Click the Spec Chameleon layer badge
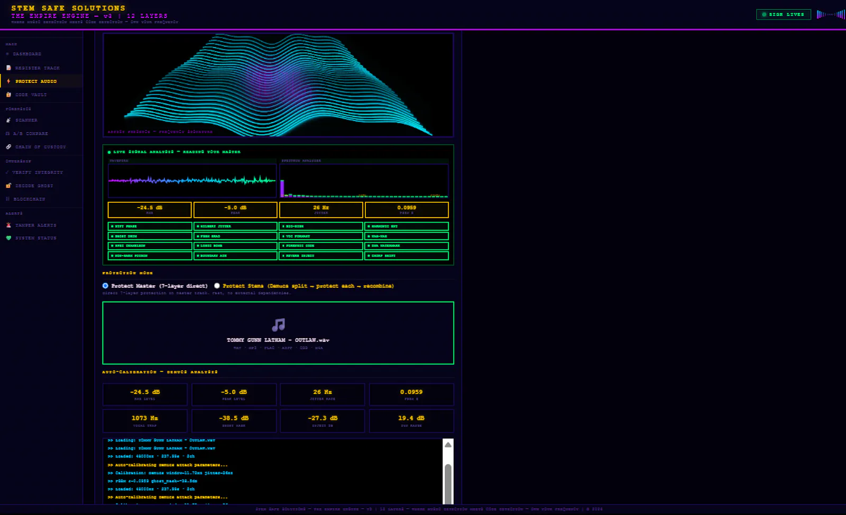846x515 pixels. click(150, 246)
